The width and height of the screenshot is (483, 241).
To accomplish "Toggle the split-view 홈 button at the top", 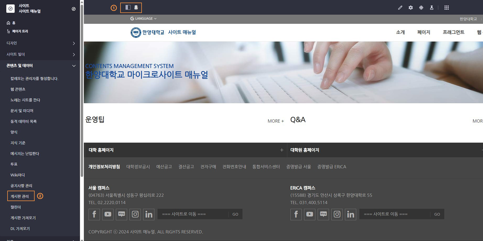I will (x=131, y=8).
